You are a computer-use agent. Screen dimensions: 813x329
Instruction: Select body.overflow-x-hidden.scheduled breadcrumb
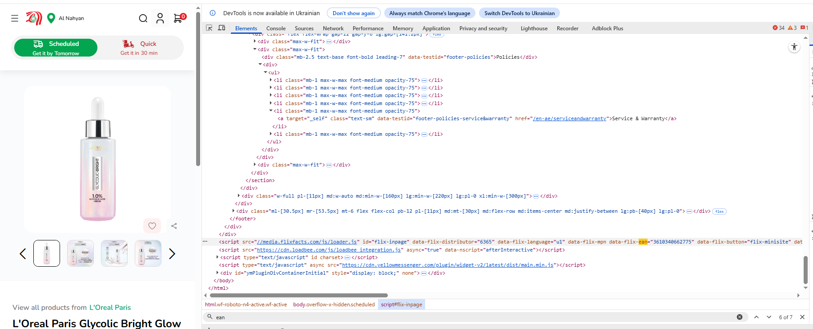pos(334,305)
